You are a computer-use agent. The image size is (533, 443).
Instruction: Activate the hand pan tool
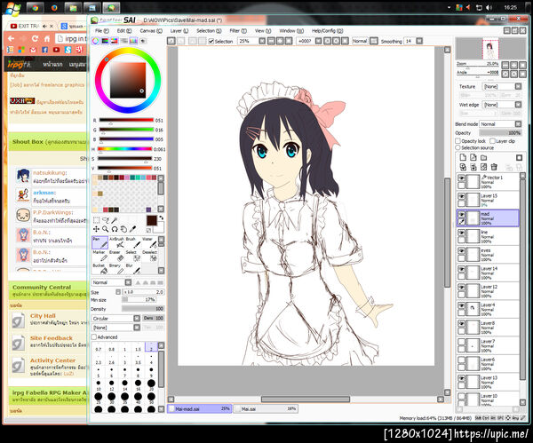click(x=123, y=229)
